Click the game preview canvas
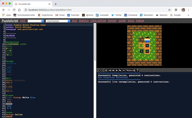 (144, 46)
